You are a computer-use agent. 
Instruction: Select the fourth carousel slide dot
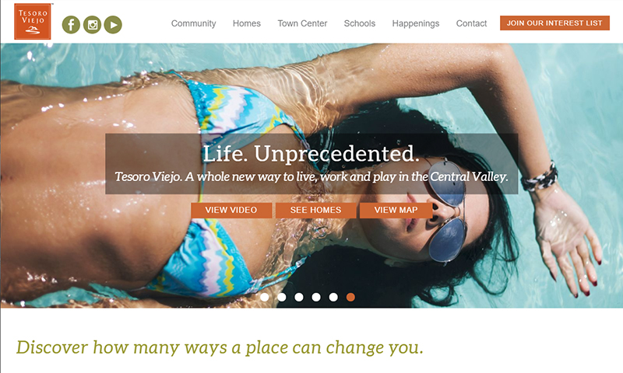(x=316, y=297)
